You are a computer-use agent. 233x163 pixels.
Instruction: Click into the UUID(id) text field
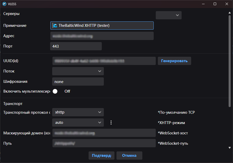104,61
